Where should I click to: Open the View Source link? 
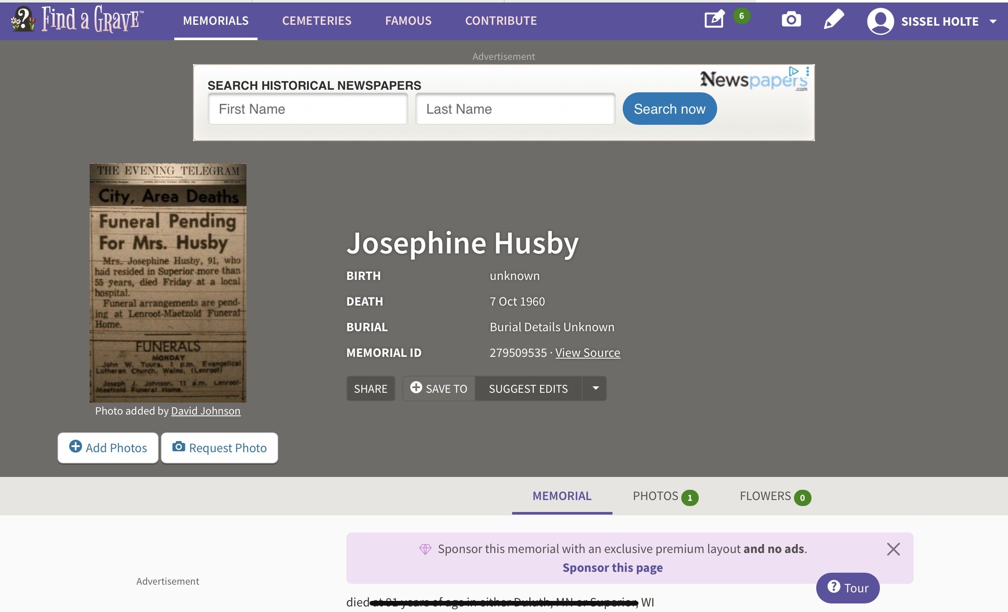coord(587,353)
